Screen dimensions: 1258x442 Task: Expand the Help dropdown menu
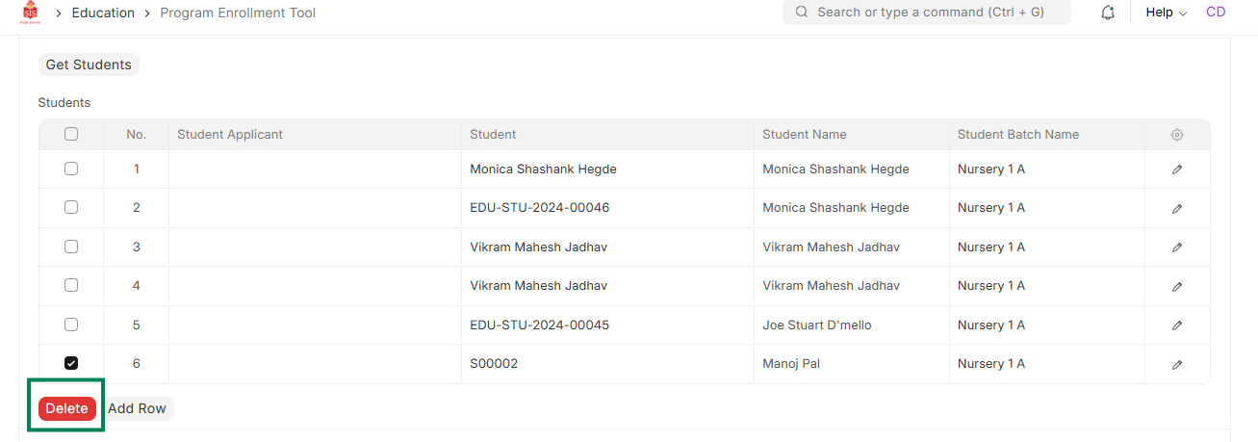click(1166, 13)
